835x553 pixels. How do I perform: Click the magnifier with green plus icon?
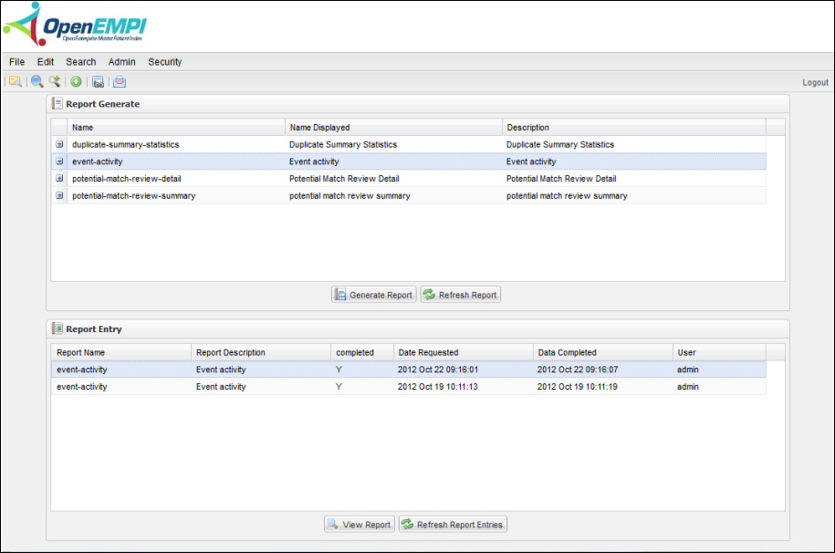(55, 81)
